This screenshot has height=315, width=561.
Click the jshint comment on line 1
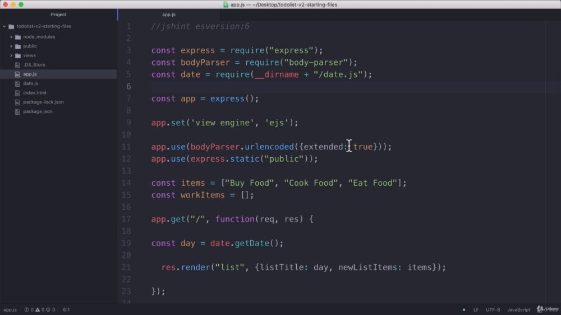tap(200, 26)
